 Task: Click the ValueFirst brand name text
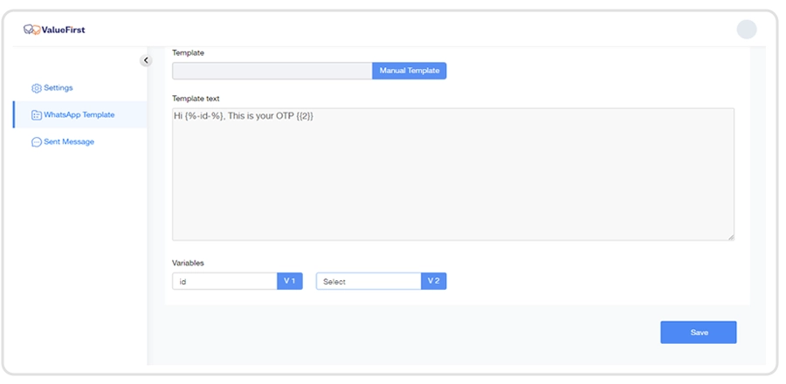pyautogui.click(x=65, y=30)
